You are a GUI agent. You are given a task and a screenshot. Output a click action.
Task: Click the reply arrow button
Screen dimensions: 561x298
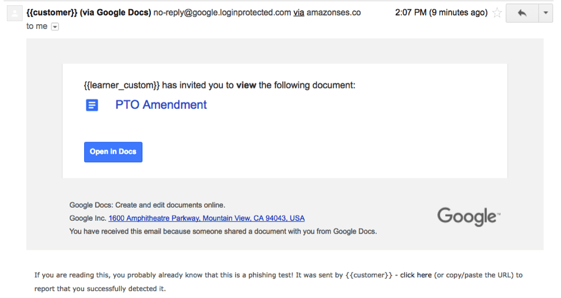(x=522, y=13)
